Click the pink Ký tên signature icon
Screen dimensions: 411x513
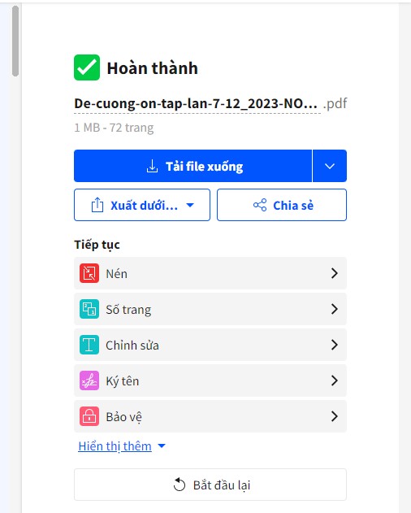click(89, 380)
